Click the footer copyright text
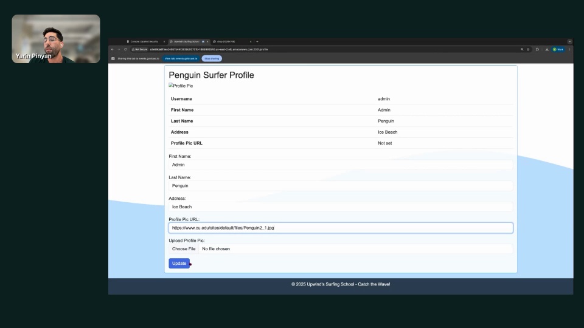Image resolution: width=584 pixels, height=328 pixels. pyautogui.click(x=341, y=284)
